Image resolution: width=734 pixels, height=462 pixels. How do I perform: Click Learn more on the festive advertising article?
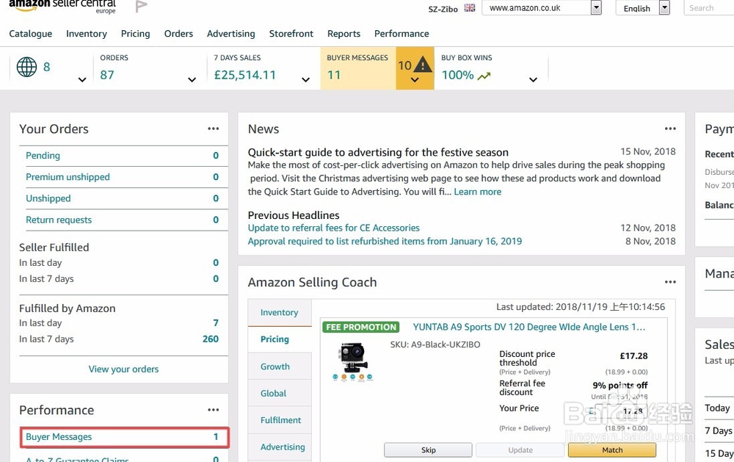(x=477, y=192)
